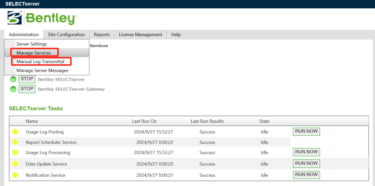Click yellow indicator beside Data Update Service
375x186 pixels.
[x=15, y=164]
